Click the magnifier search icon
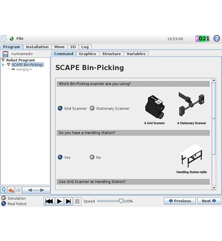The width and height of the screenshot is (222, 241). 4,190
